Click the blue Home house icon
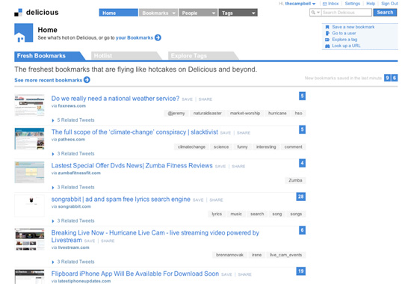This screenshot has width=411, height=284. coord(24,33)
